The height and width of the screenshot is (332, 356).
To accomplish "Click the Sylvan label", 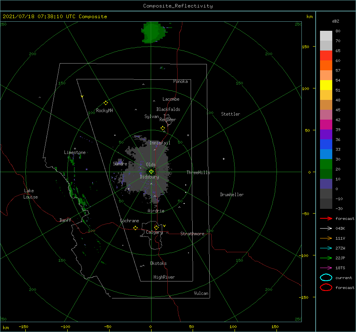I will click(x=151, y=116).
